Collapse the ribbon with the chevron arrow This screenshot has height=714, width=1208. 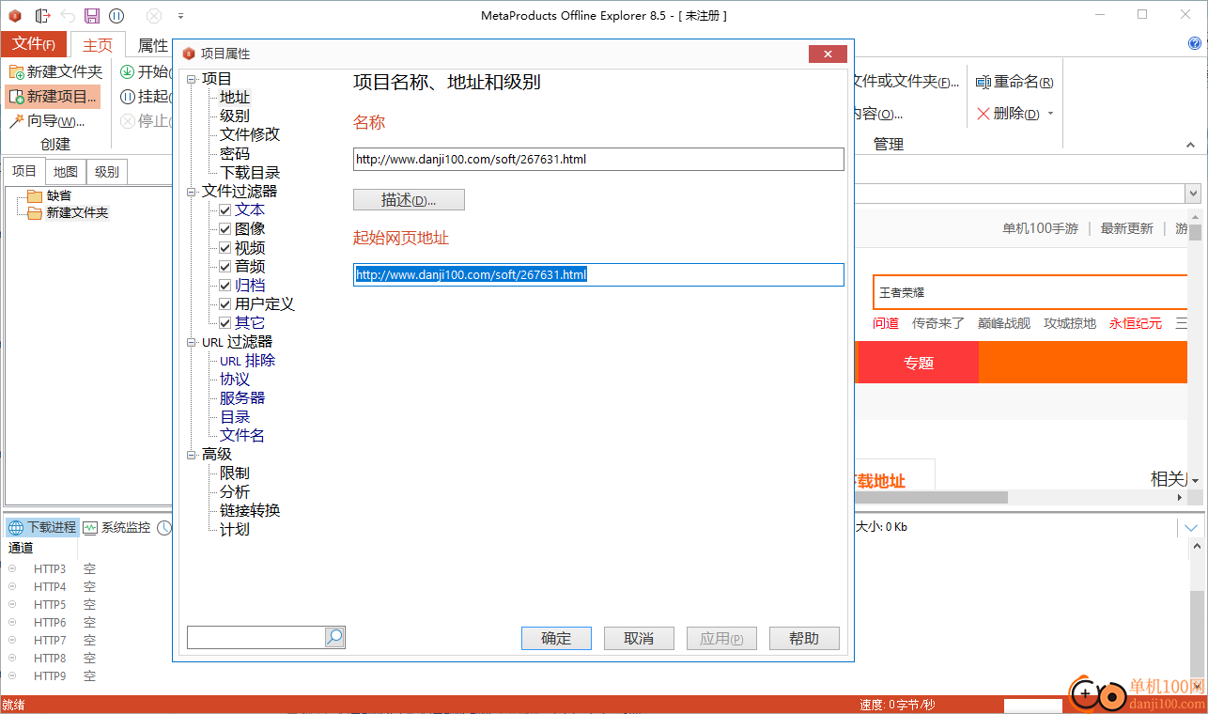(1190, 145)
